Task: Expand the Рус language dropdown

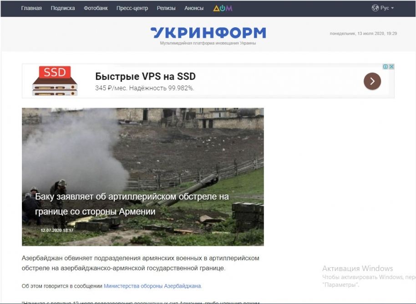Action: pos(387,8)
